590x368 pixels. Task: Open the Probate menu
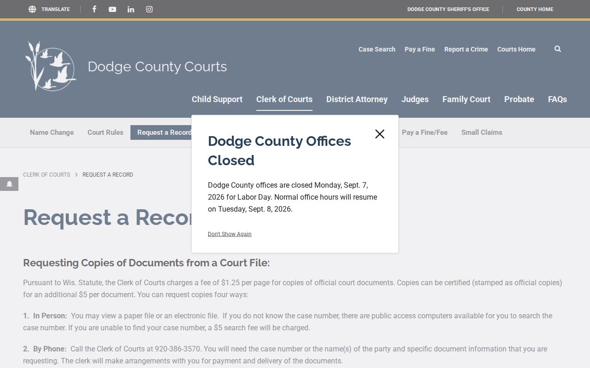click(x=519, y=99)
